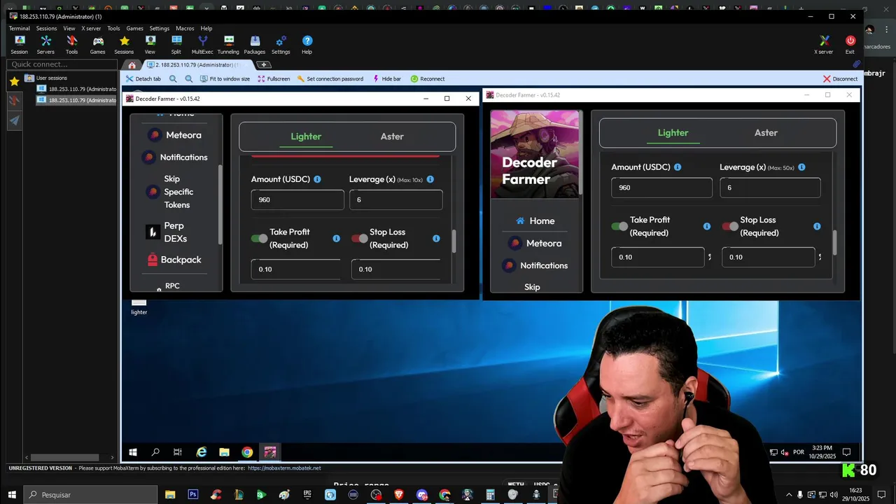Click Detach tab button
Image resolution: width=896 pixels, height=504 pixels.
point(143,79)
